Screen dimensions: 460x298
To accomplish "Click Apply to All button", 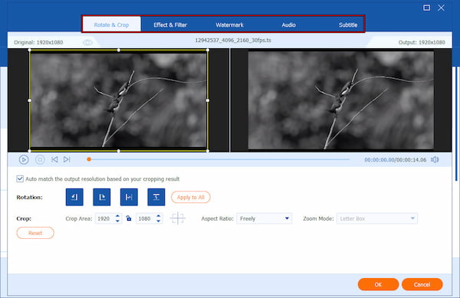I will [191, 197].
